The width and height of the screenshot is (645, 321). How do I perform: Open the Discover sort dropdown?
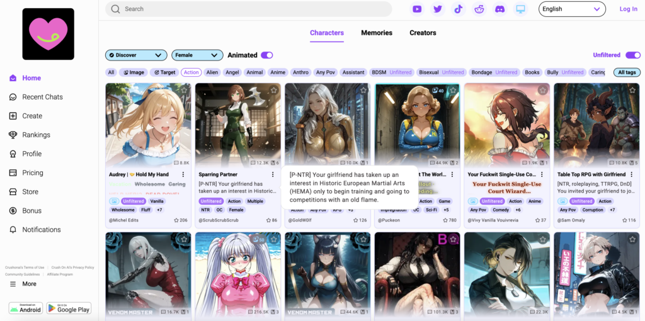click(x=136, y=55)
